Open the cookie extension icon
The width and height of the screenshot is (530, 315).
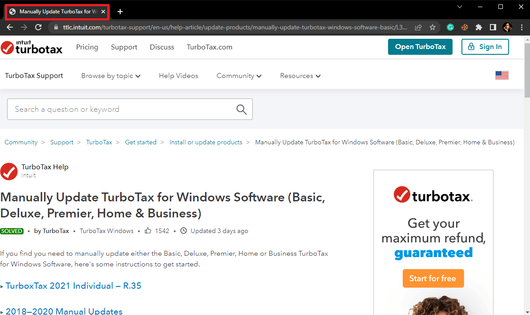click(x=465, y=28)
